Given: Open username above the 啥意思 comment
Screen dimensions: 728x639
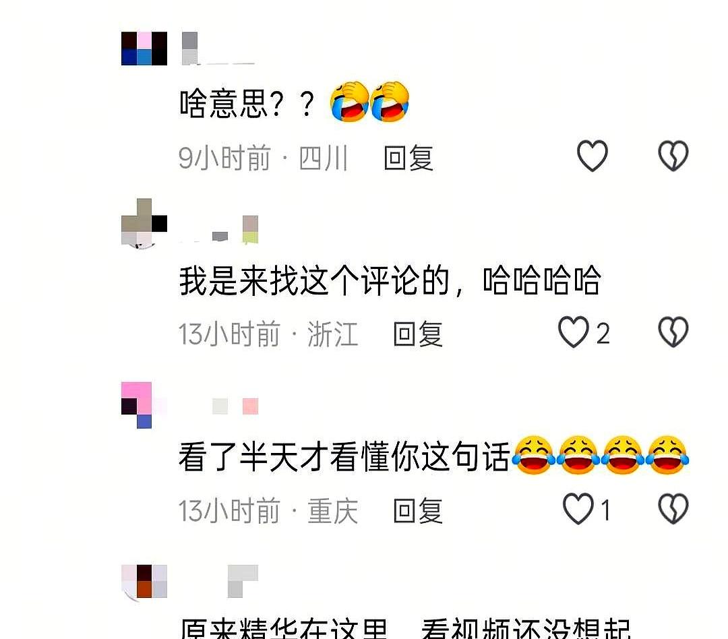Looking at the screenshot, I should (x=217, y=49).
